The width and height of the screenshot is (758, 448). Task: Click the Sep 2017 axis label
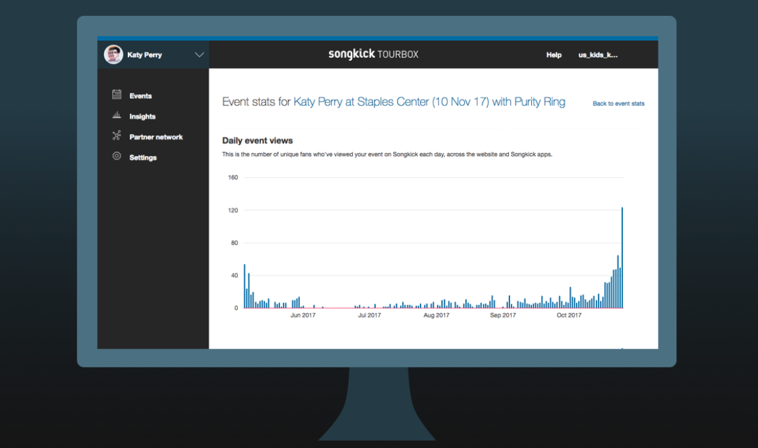tap(503, 315)
